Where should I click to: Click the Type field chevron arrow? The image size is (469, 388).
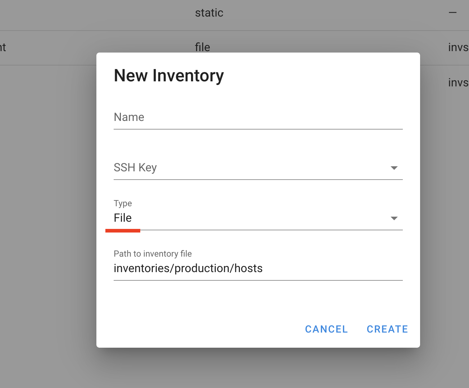pyautogui.click(x=394, y=218)
